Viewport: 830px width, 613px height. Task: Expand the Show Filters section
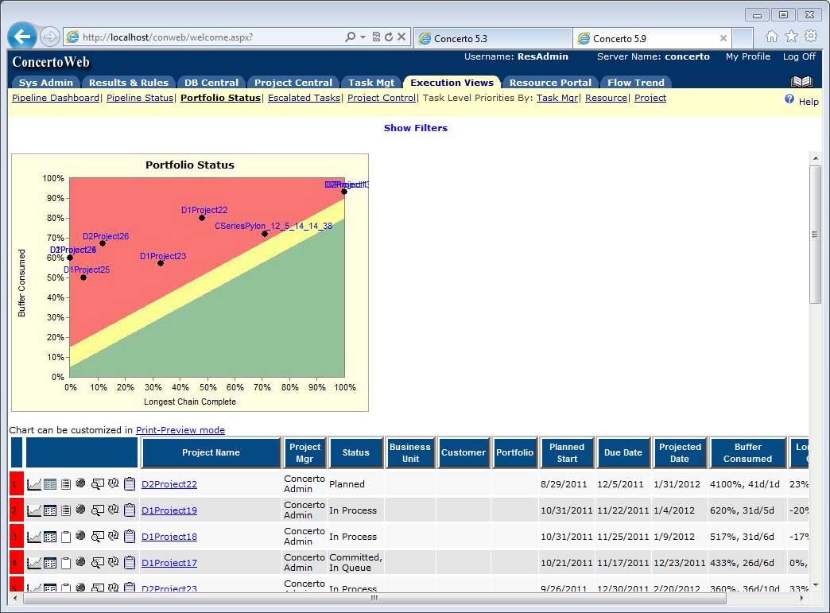[x=415, y=128]
